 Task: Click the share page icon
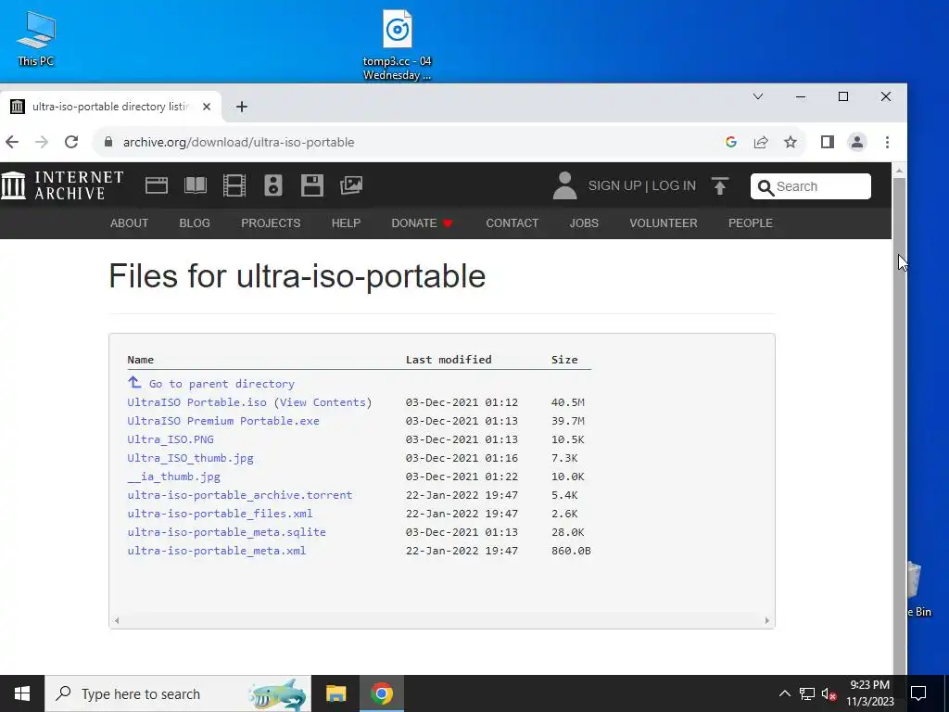pyautogui.click(x=761, y=142)
